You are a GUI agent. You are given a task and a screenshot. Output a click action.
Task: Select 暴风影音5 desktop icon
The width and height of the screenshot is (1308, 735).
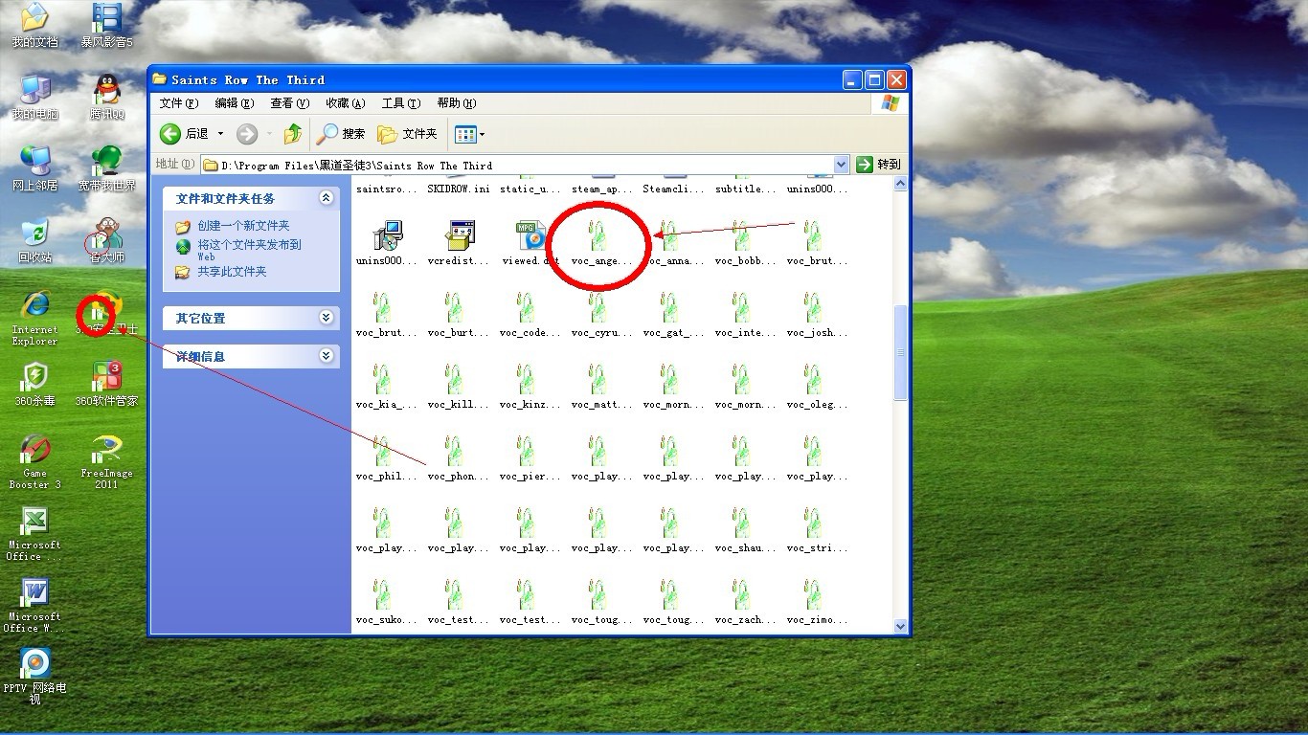pos(106,26)
